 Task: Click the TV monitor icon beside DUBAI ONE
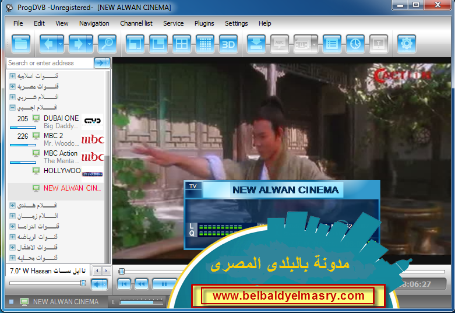(x=36, y=118)
